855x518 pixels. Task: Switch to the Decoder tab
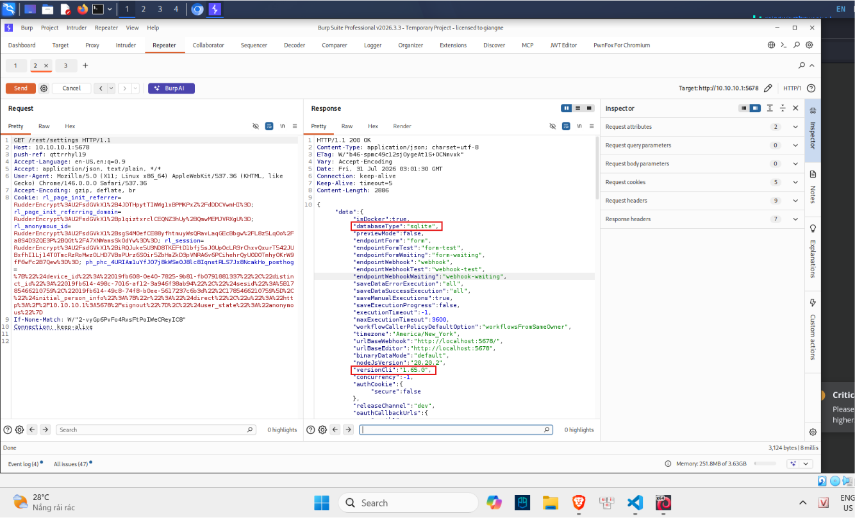point(295,46)
